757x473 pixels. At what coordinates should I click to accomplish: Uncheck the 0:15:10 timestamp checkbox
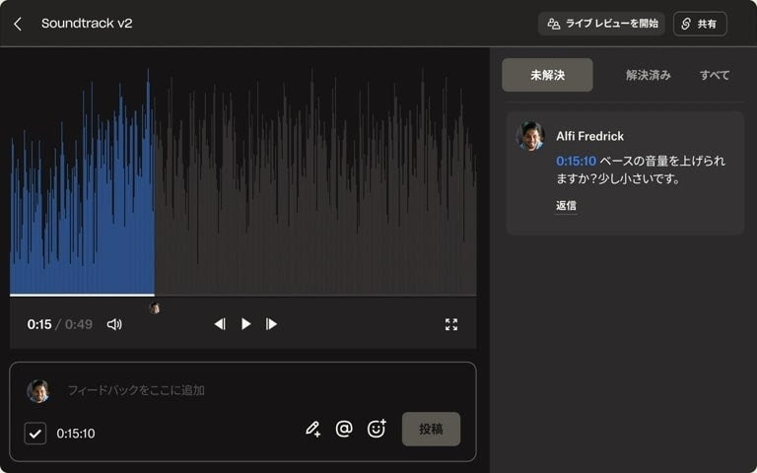click(35, 434)
